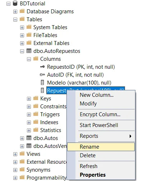This screenshot has width=148, height=181.
Task: Choose Encrypt Column... from context menu
Action: (x=101, y=114)
